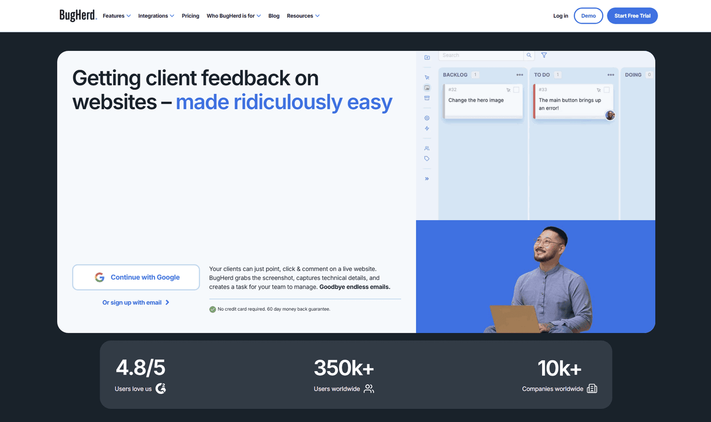Click the task number #32
The width and height of the screenshot is (711, 422).
[453, 90]
